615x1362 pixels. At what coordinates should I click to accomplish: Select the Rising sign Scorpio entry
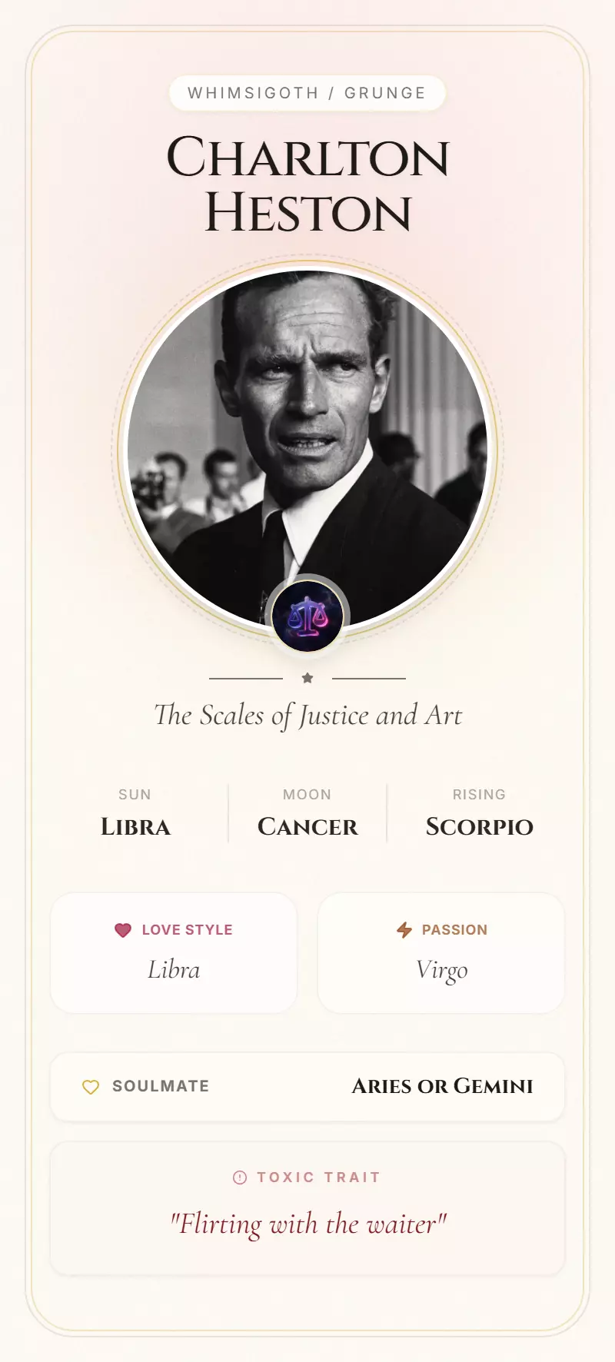click(479, 815)
